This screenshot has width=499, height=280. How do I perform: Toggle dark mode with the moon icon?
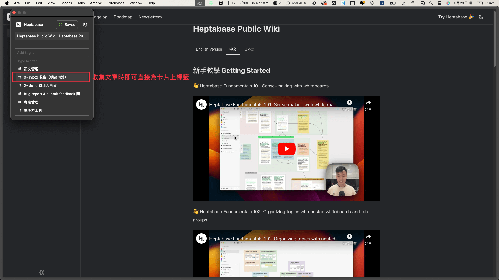(x=481, y=17)
